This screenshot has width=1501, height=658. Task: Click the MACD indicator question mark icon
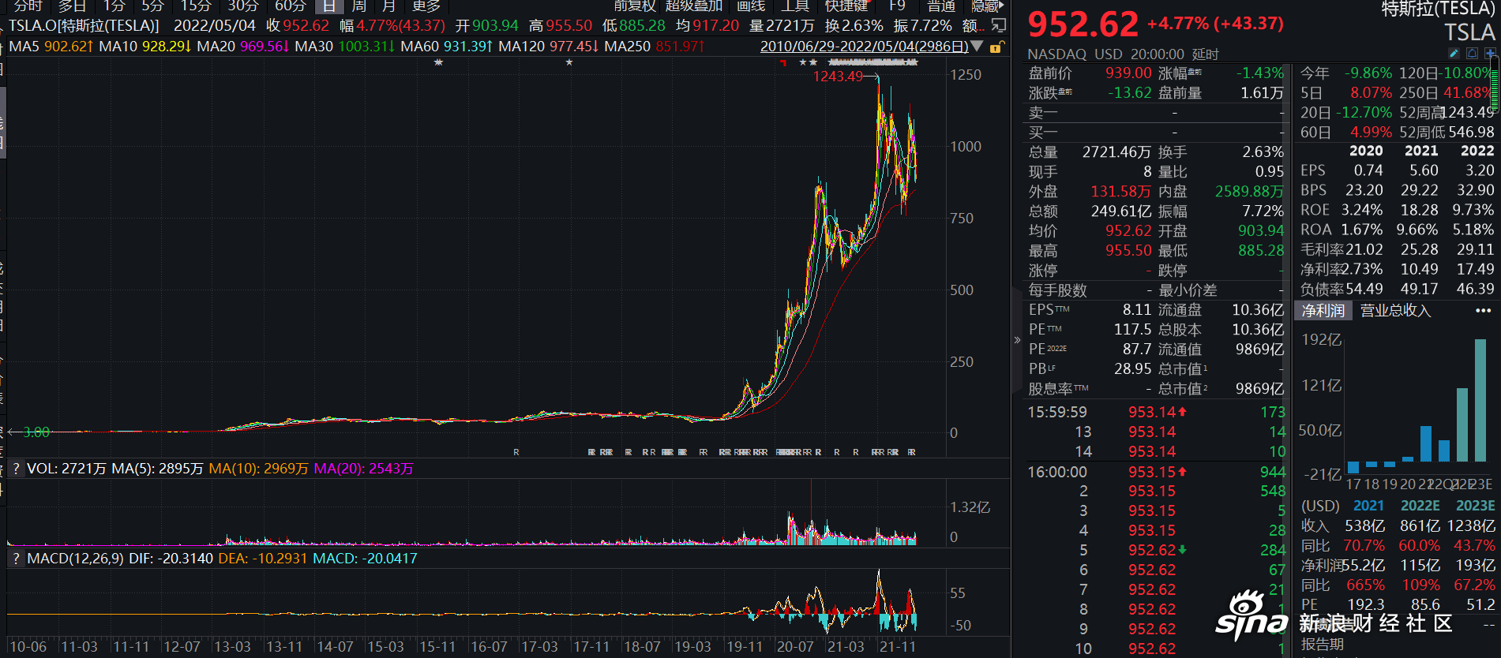16,559
